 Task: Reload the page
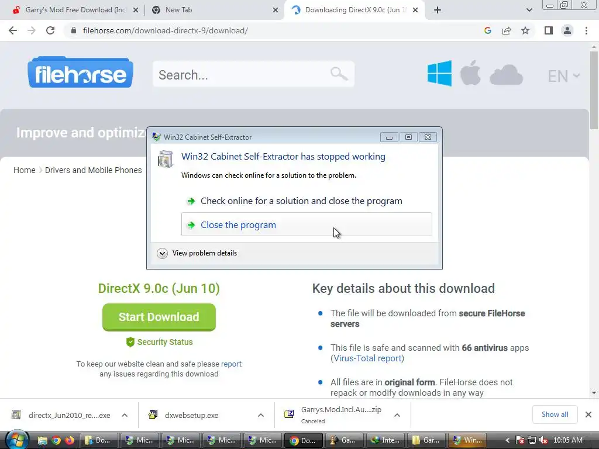click(50, 30)
